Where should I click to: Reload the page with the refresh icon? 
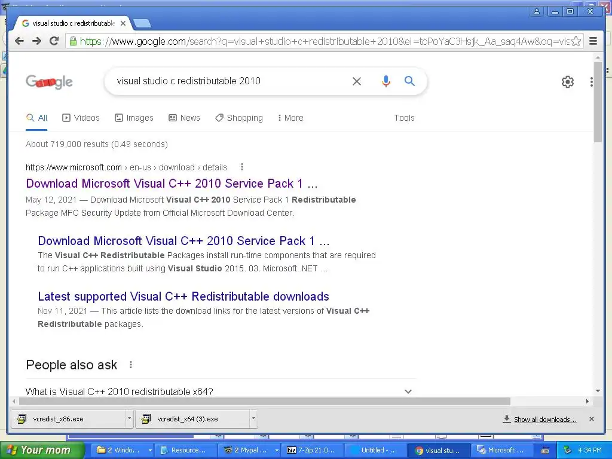(54, 41)
